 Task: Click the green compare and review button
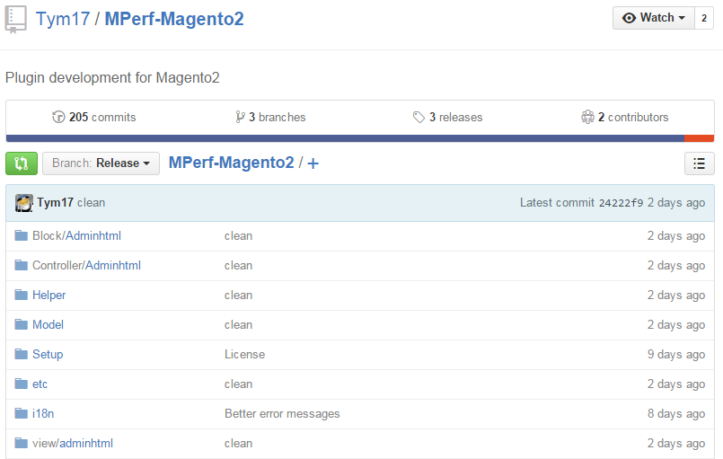pos(22,163)
